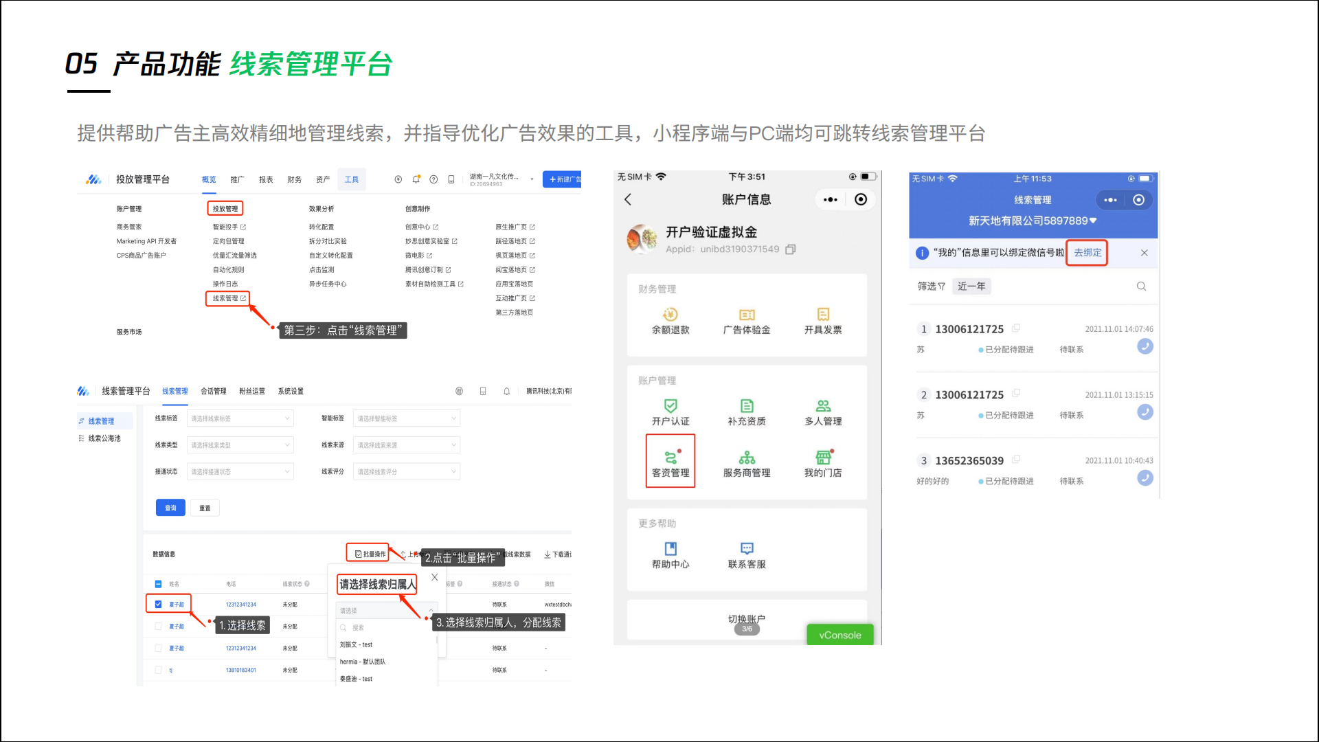
Task: Click 批量操作 button
Action: point(370,554)
